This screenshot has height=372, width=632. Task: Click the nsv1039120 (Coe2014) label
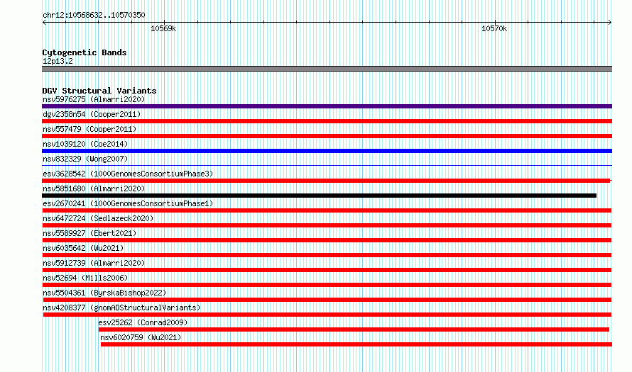tap(85, 144)
